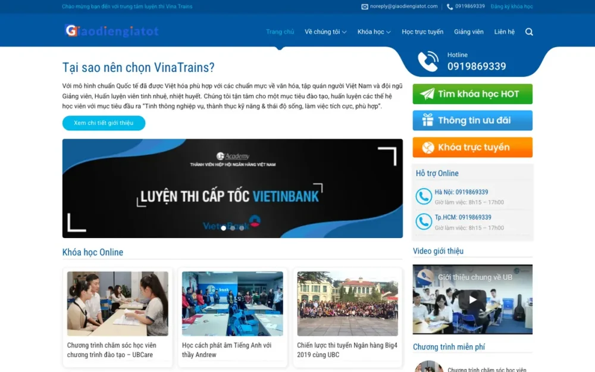Click the large Hotline phone icon
The image size is (595, 372).
[x=428, y=61]
